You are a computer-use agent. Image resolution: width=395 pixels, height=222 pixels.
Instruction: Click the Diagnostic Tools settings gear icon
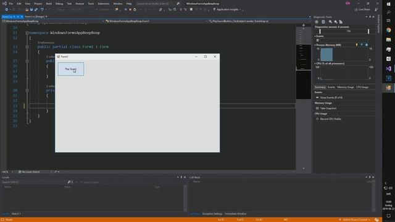tap(317, 22)
